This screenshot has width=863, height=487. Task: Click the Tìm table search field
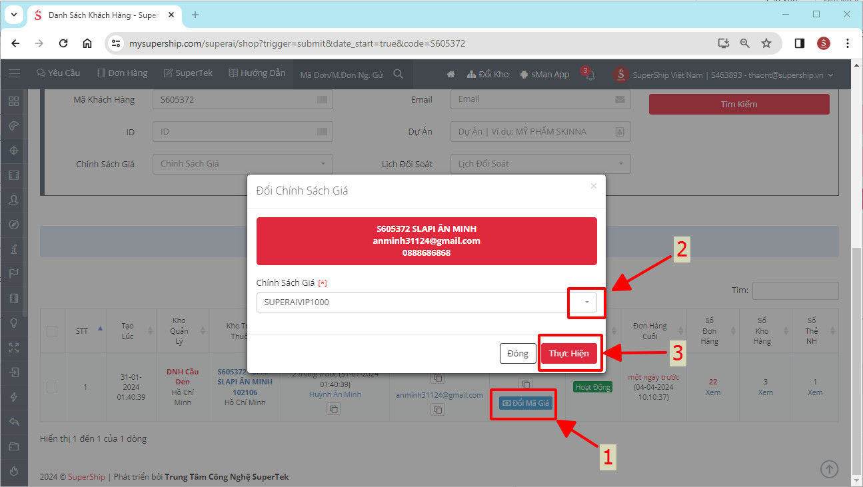[x=795, y=290]
